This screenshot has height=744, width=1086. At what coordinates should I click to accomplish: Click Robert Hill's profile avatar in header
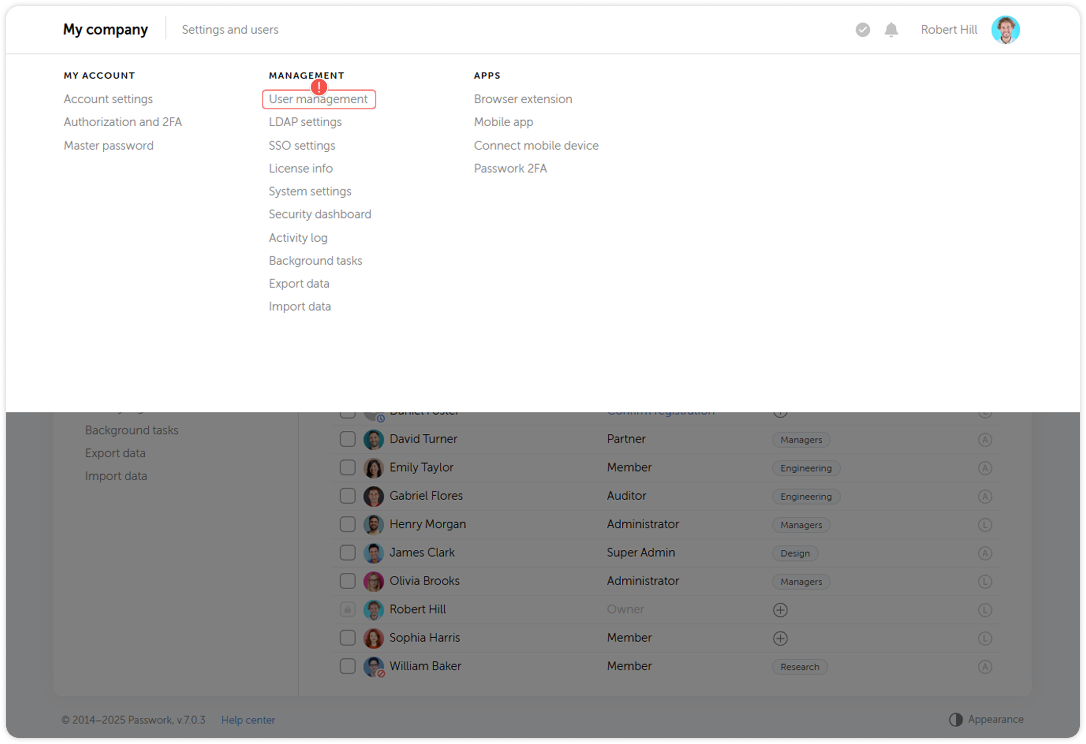tap(1005, 30)
